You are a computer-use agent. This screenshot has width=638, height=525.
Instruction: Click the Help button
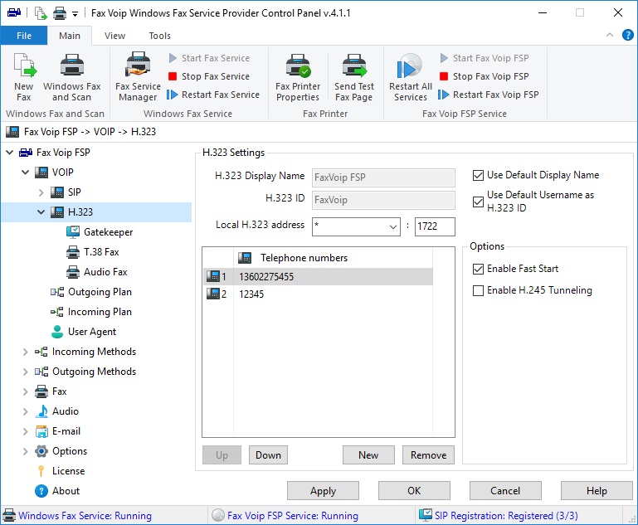tap(597, 491)
